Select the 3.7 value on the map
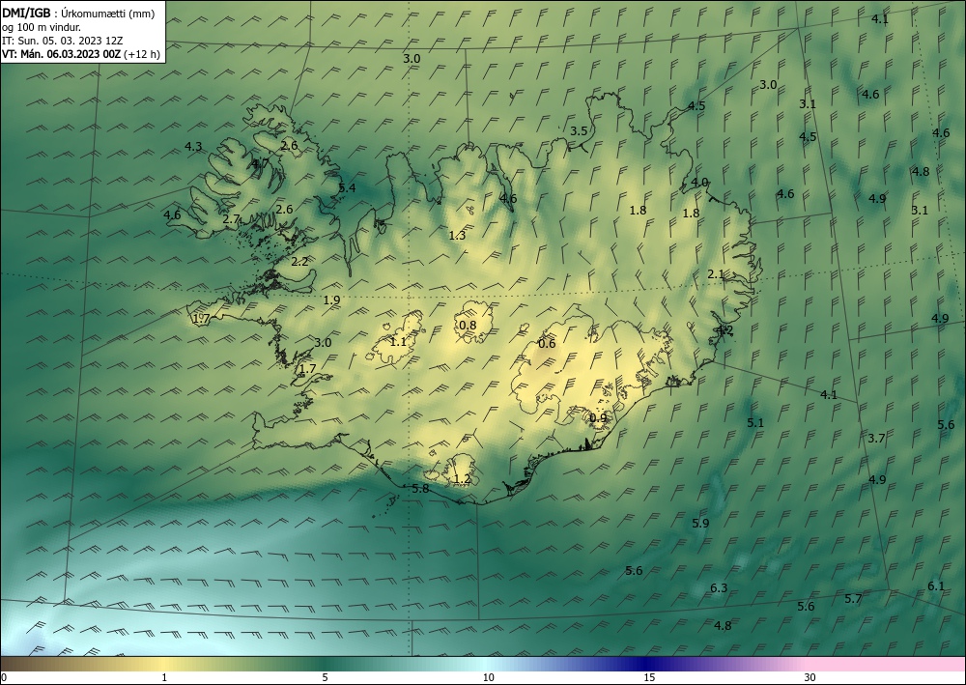 click(x=877, y=439)
